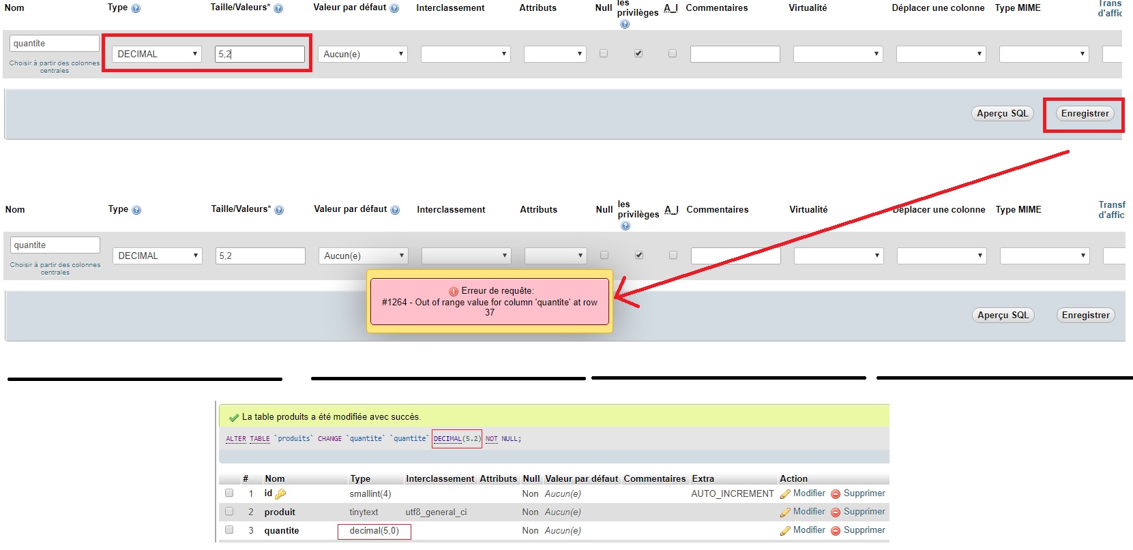The image size is (1133, 550).
Task: Check the quantite row checkbox
Action: tap(229, 530)
